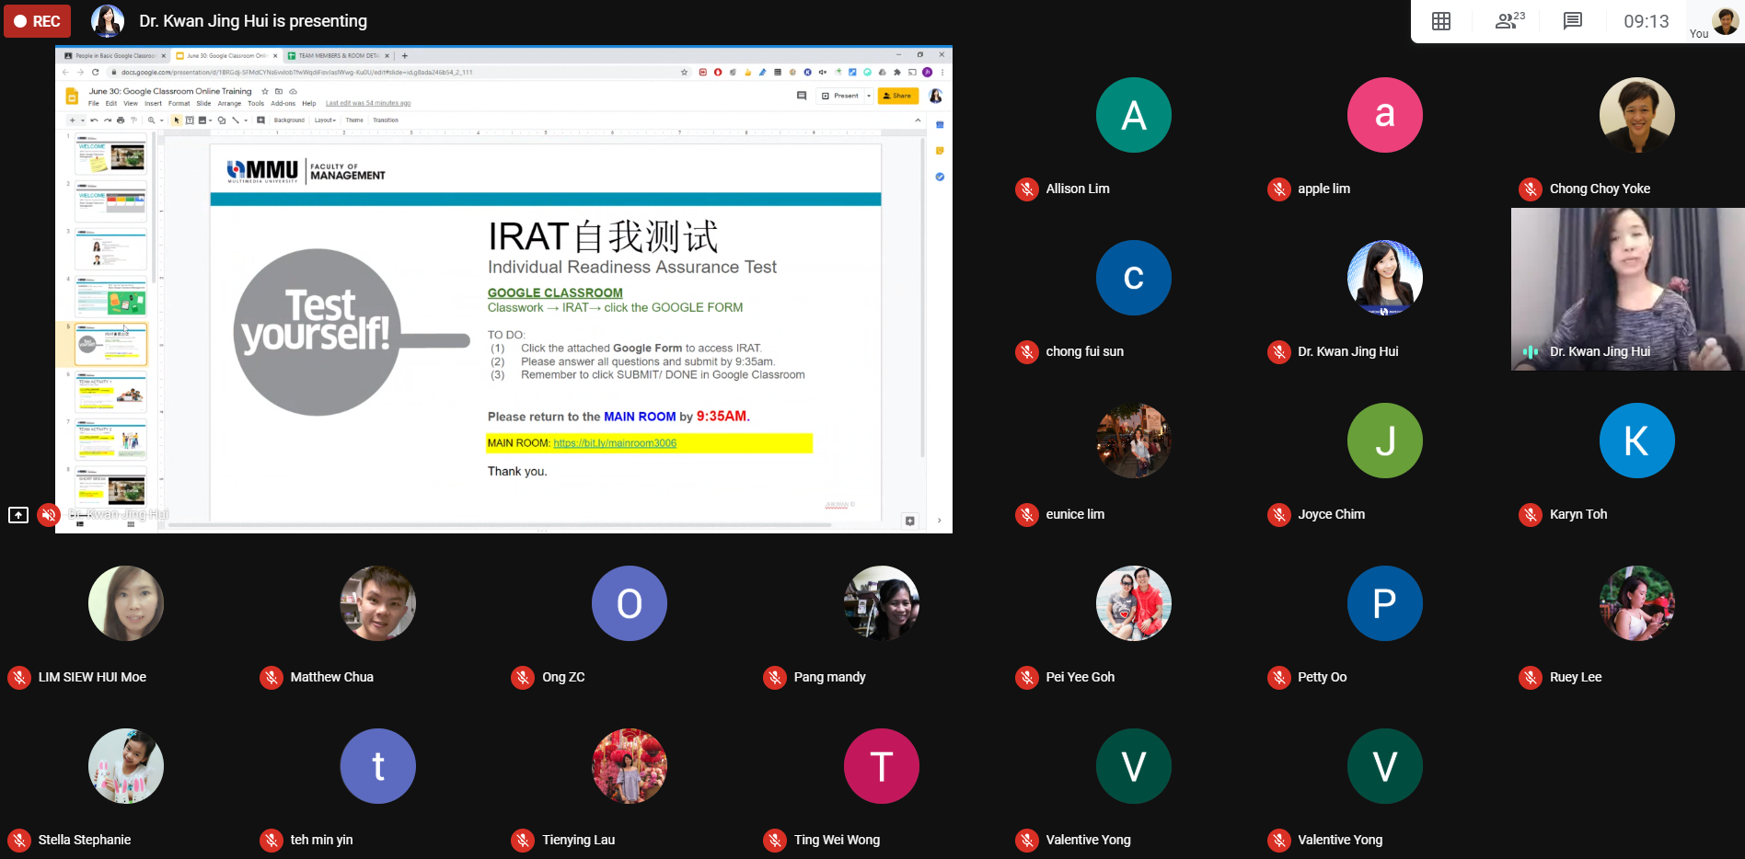Viewport: 1745px width, 859px height.
Task: Toggle the muted mic icon for Allison Lim
Action: tap(1026, 189)
